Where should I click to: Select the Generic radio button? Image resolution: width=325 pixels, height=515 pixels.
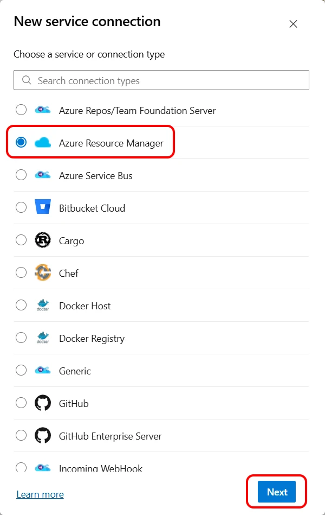tap(21, 371)
